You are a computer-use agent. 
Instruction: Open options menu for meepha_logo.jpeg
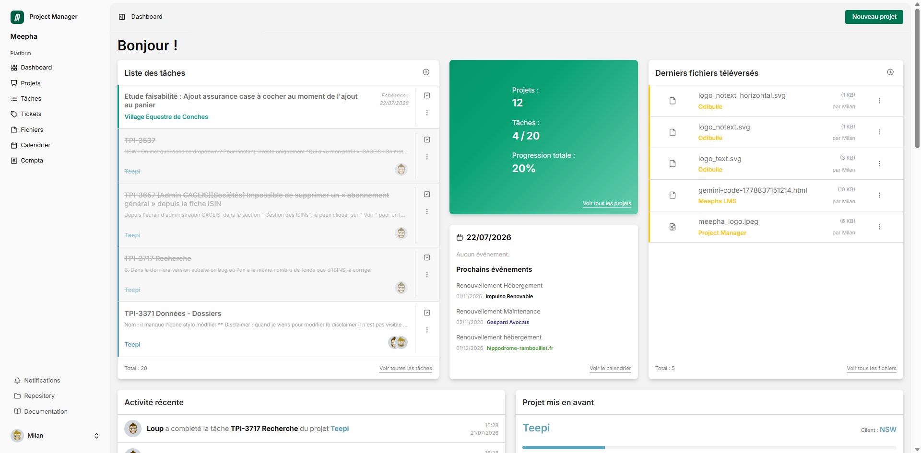[879, 227]
